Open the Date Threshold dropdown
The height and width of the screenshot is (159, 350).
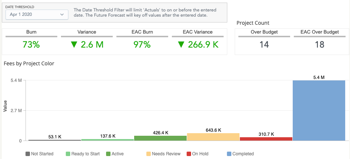coord(37,14)
